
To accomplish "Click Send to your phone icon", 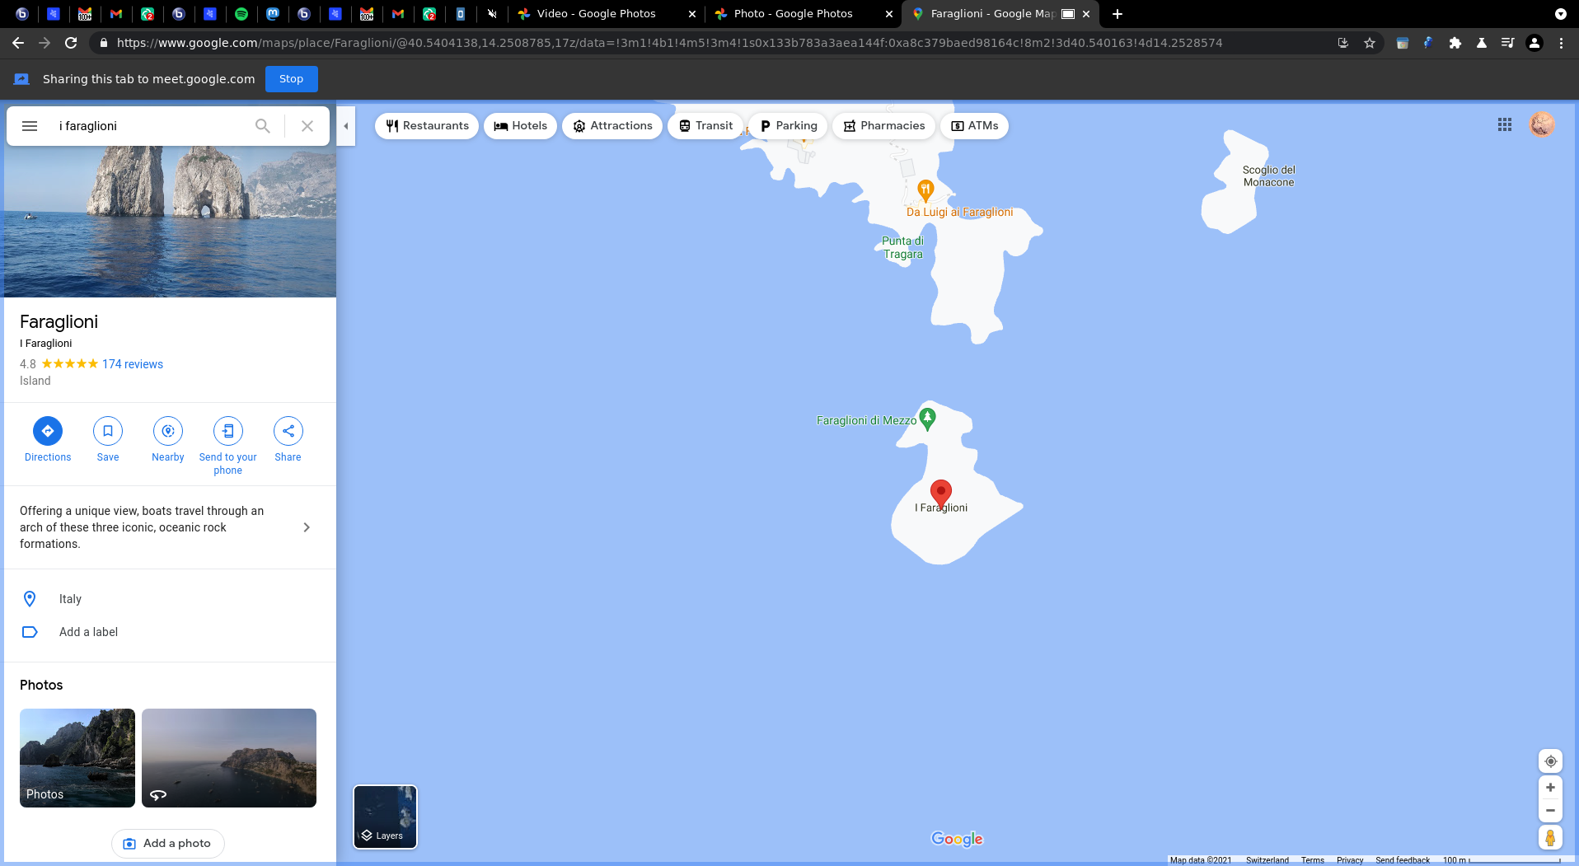I will 228,431.
